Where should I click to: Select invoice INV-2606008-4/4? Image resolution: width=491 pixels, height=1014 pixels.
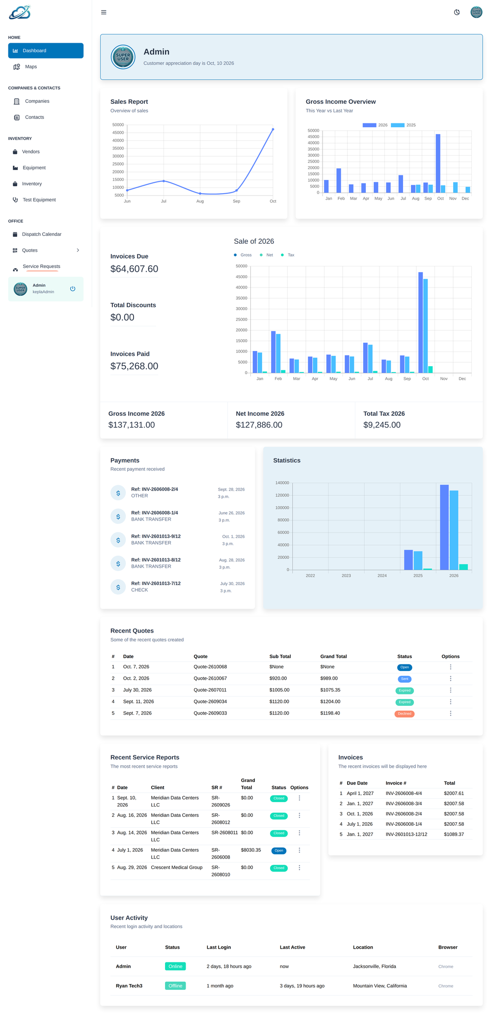tap(404, 793)
